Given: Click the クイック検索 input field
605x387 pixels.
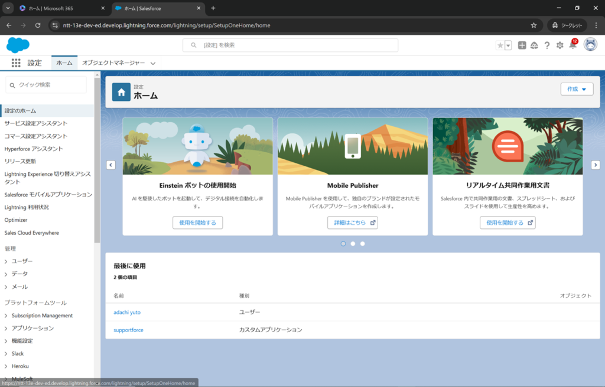Looking at the screenshot, I should (46, 85).
